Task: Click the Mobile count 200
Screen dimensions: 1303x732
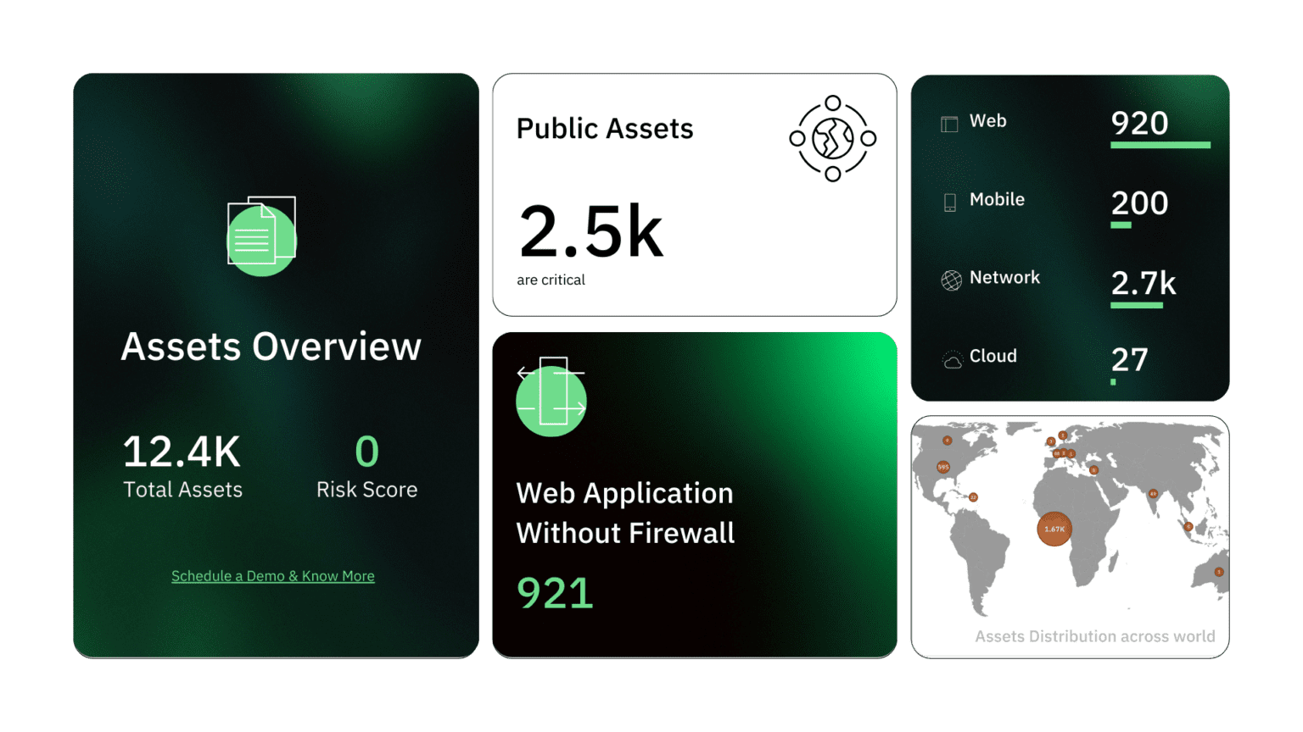Action: [x=1139, y=203]
